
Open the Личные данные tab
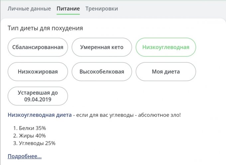point(29,9)
